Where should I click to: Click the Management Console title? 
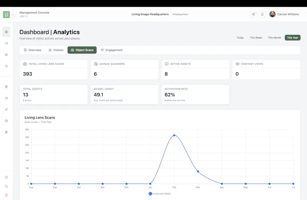pyautogui.click(x=34, y=13)
